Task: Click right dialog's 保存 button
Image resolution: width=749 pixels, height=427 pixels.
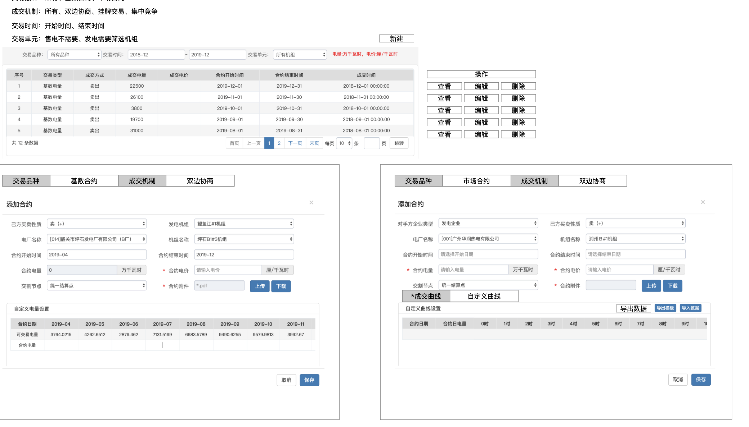Action: 701,380
